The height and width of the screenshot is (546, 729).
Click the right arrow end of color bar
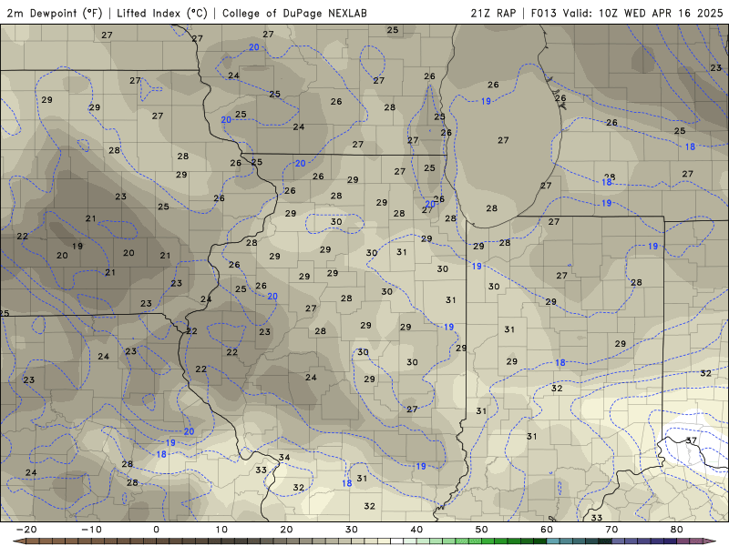710,541
